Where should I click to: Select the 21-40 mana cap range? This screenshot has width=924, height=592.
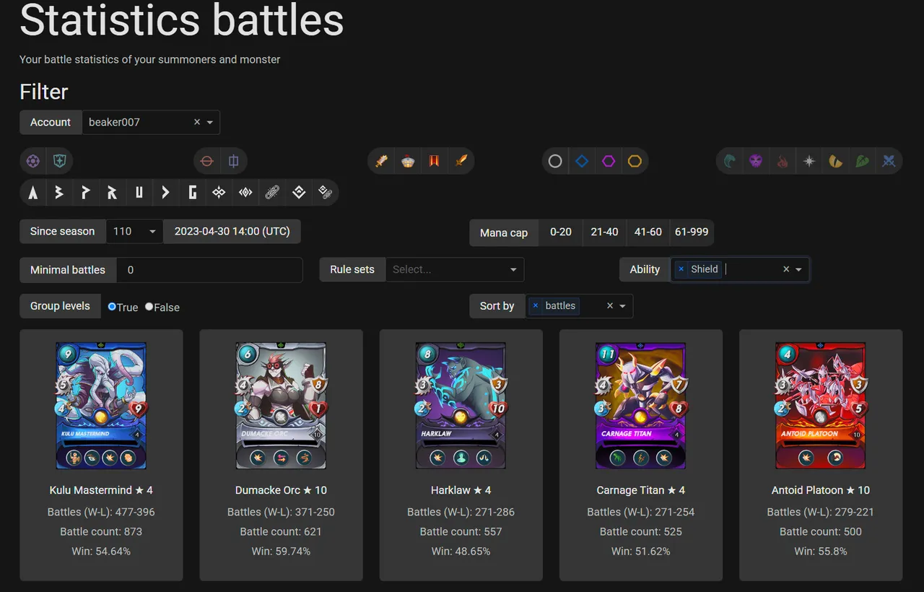(x=604, y=232)
